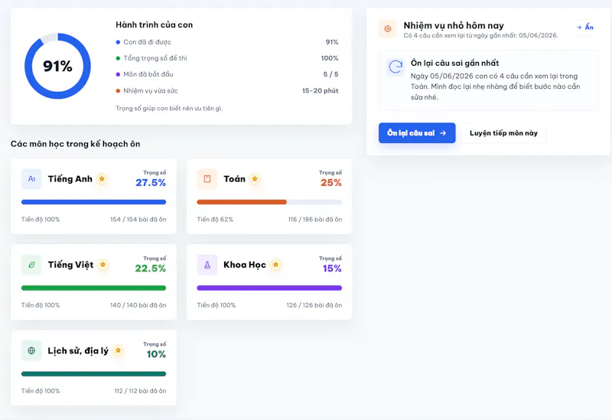Hide the task panel with the Ẩn button
Screen dimensions: 612x420
point(584,27)
